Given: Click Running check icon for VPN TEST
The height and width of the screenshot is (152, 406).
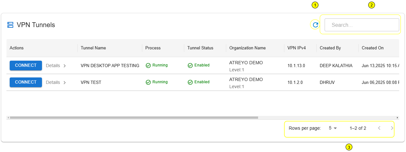Looking at the screenshot, I should coord(148,82).
